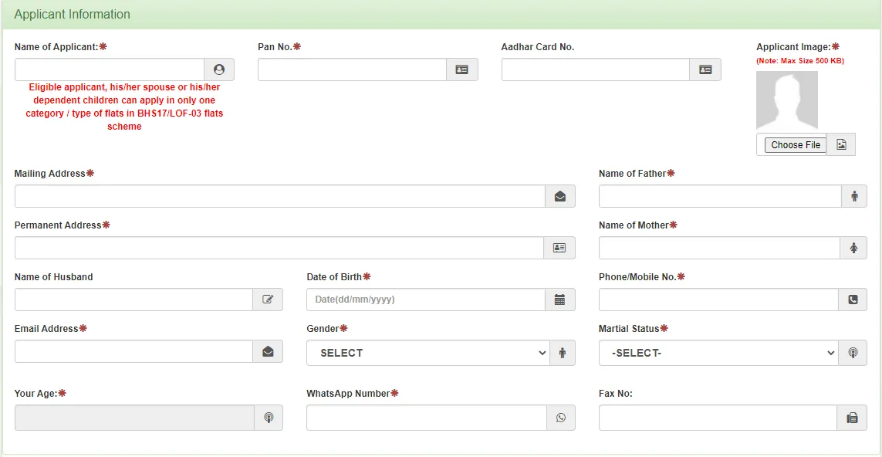Click the envelope icon beside Mailing Address
This screenshot has width=882, height=457.
560,197
